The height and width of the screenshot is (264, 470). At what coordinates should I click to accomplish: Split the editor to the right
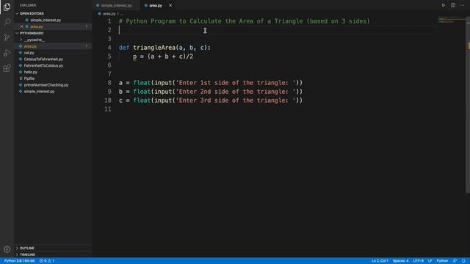pos(453,5)
